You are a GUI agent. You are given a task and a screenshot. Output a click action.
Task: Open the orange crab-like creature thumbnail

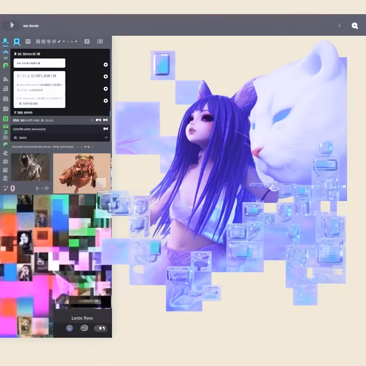pyautogui.click(x=82, y=173)
